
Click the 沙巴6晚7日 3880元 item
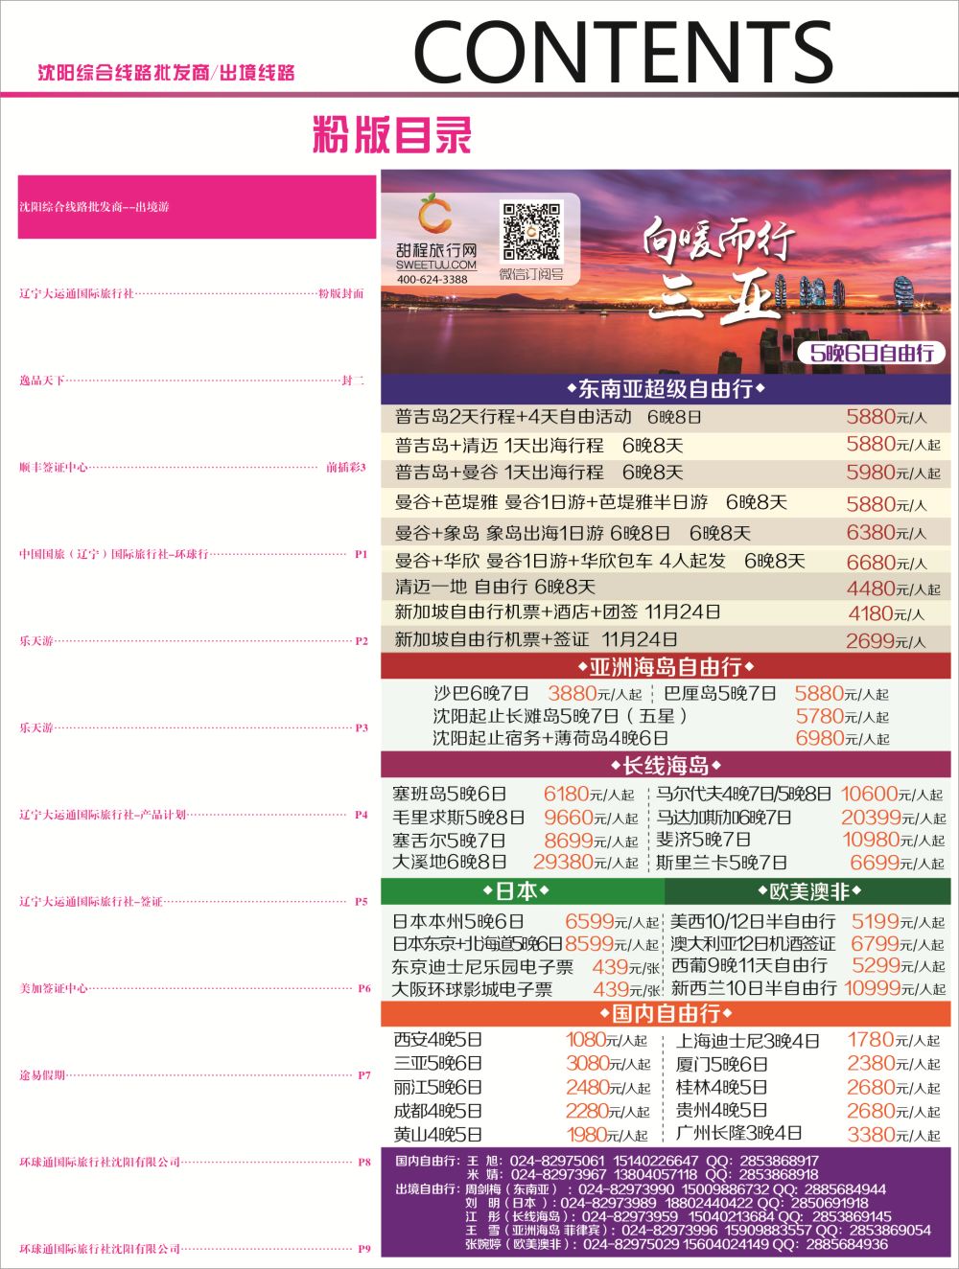tap(537, 693)
